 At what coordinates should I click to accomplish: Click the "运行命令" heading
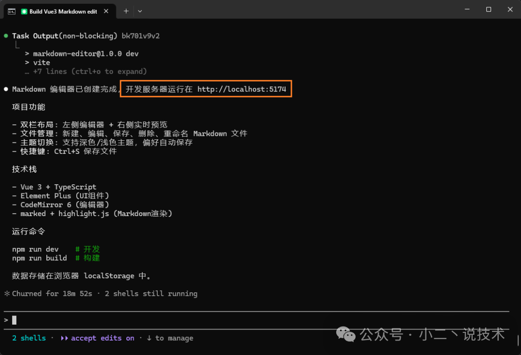pos(28,232)
